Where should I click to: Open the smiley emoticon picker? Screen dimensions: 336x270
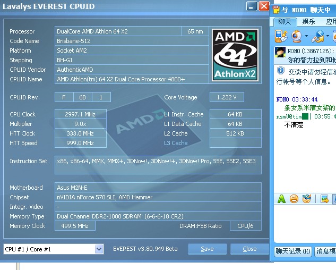[294, 199]
